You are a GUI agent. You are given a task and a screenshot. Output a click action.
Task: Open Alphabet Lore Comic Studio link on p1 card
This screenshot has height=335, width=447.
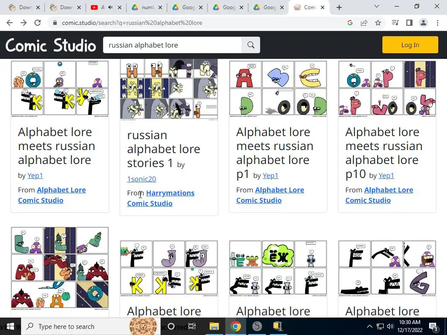point(270,195)
